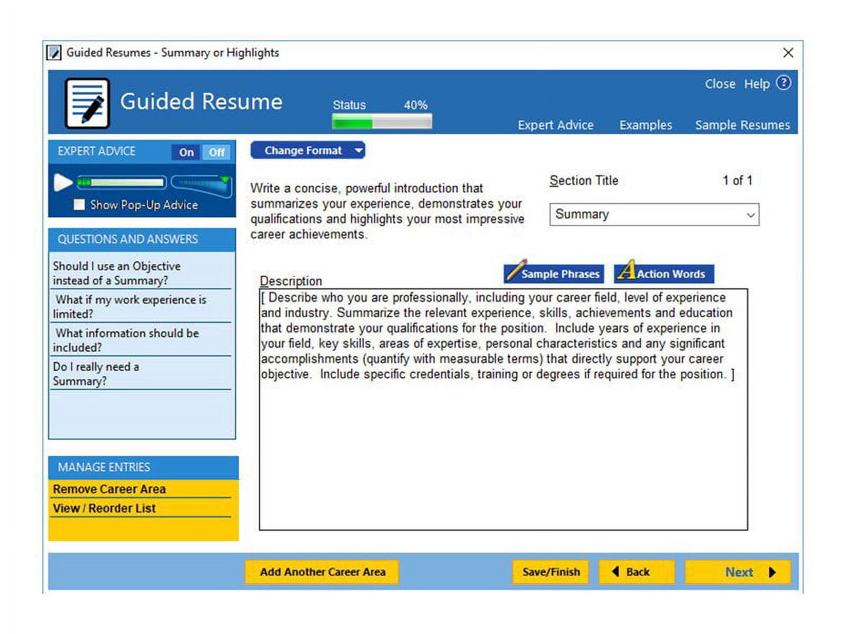Open 'What if my work experience is limited?'
The width and height of the screenshot is (846, 634).
[x=142, y=306]
